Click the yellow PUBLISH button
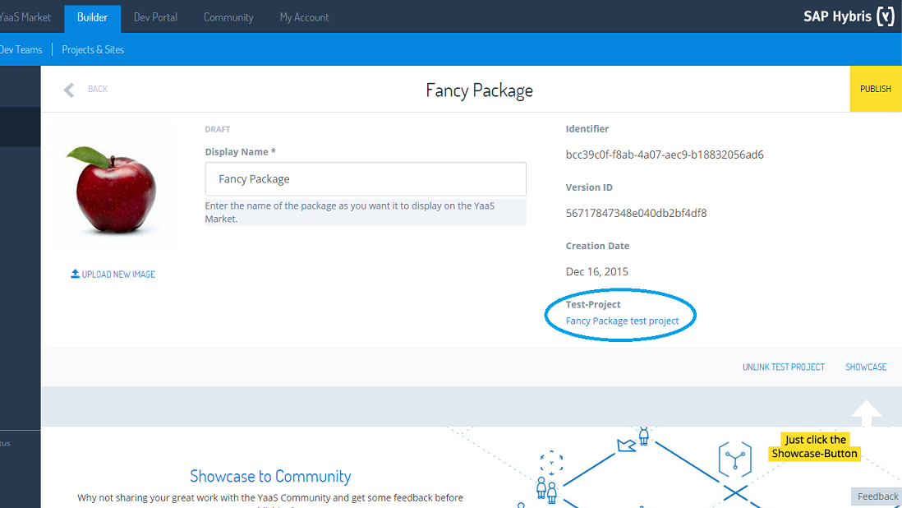 point(876,89)
